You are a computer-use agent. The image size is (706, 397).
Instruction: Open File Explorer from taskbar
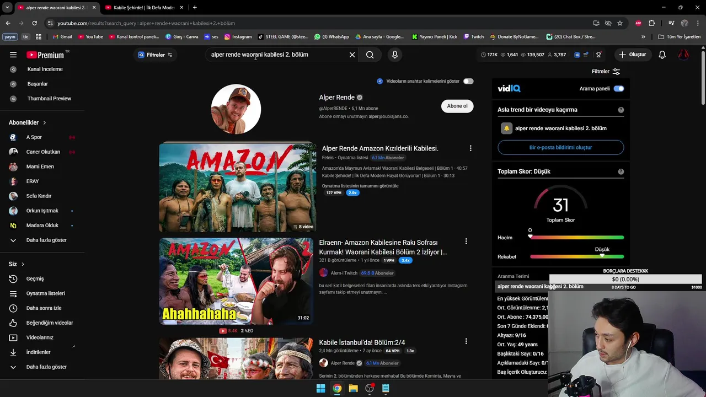[353, 388]
